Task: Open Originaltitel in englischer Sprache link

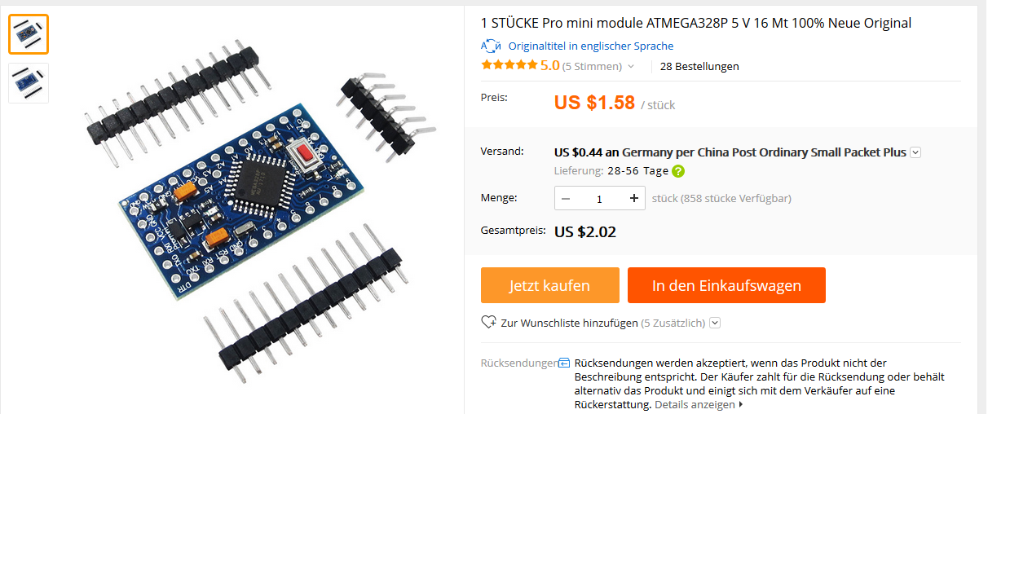Action: 591,46
